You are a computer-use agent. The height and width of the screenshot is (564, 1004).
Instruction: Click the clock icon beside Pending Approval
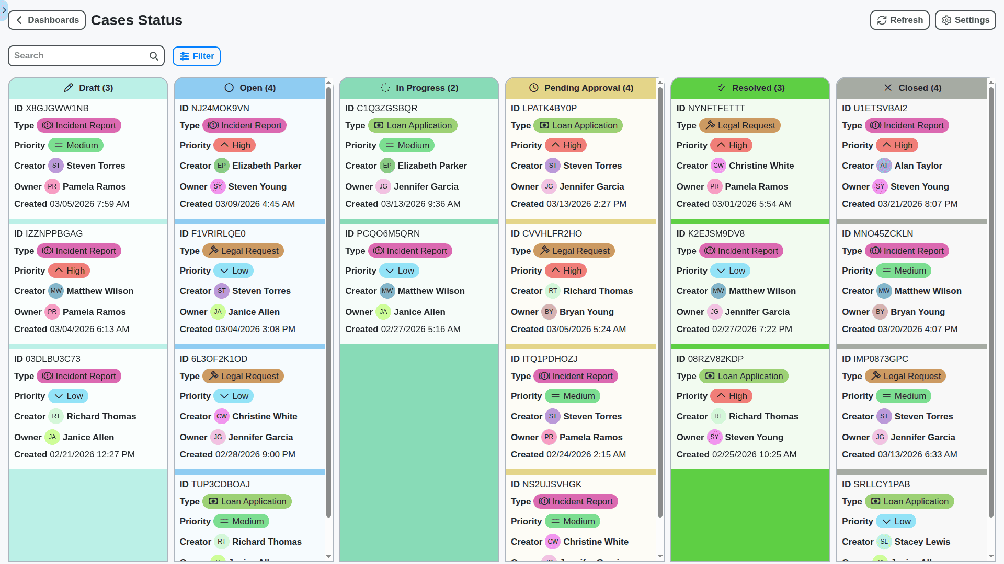coord(533,88)
